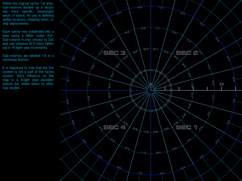
Task: Select the SEC 2 sector label
Action: pyautogui.click(x=187, y=53)
